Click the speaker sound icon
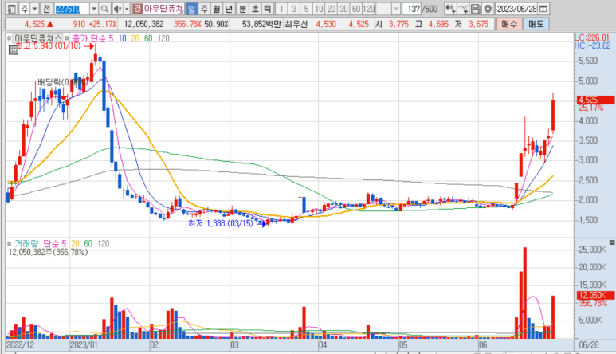 point(117,9)
